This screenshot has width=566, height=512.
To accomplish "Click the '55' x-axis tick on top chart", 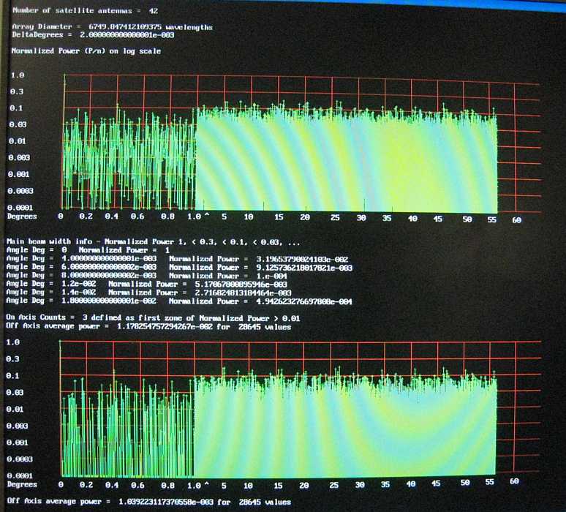I will [x=491, y=219].
